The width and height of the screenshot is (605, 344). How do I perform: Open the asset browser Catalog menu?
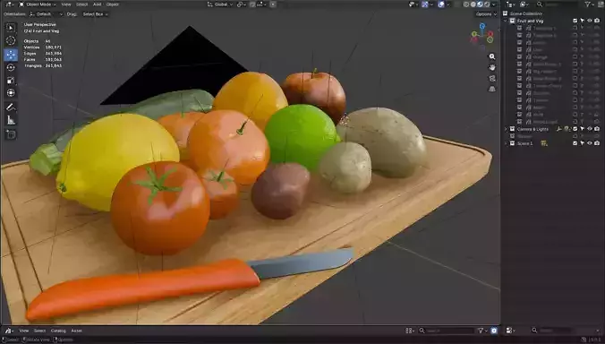(x=58, y=331)
